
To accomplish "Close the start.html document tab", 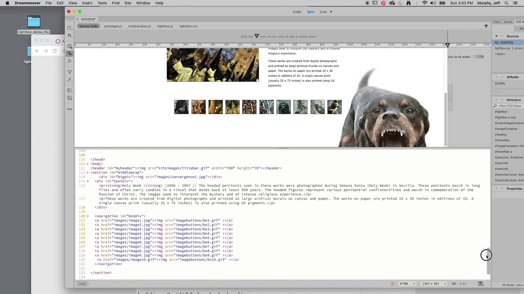I will pos(78,19).
